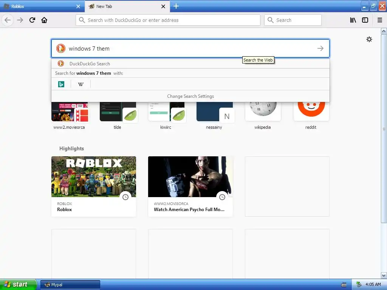
Task: Click history clock icon on Roblox card
Action: pos(125,197)
